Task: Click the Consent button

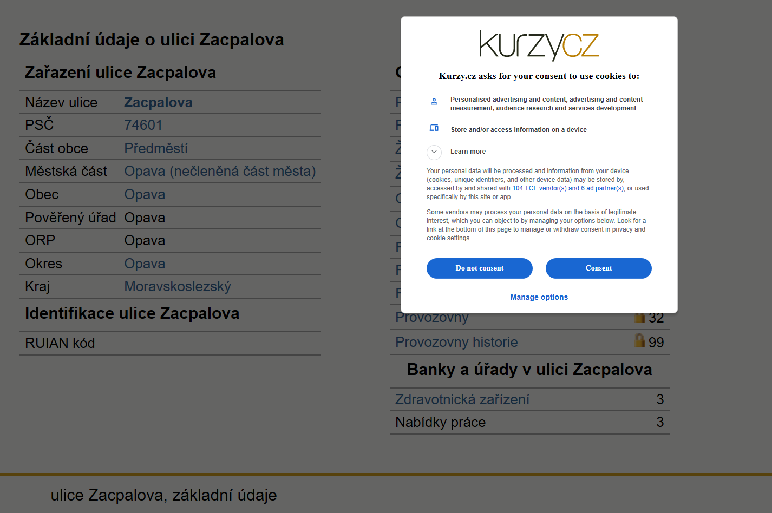Action: click(x=599, y=268)
